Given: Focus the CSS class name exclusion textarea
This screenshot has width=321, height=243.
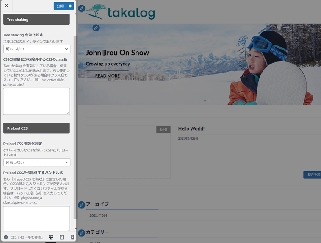Looking at the screenshot, I should (37, 101).
